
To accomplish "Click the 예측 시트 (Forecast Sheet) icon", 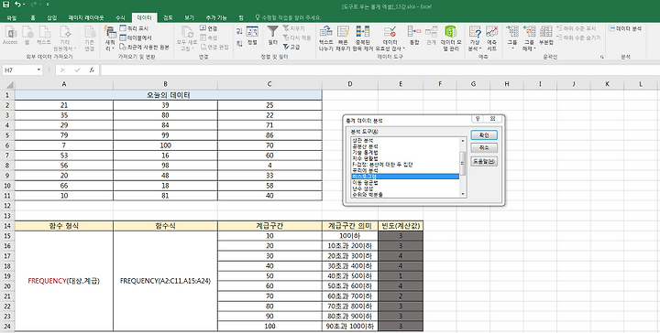I will click(x=491, y=38).
